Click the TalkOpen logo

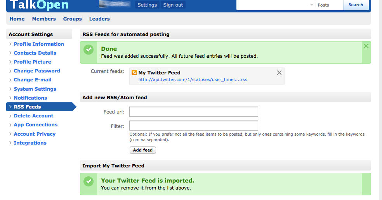[x=39, y=5]
